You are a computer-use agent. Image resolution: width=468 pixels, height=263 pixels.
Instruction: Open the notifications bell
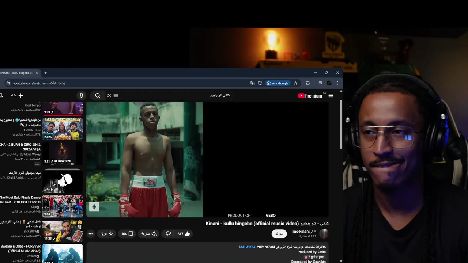click(x=1, y=95)
